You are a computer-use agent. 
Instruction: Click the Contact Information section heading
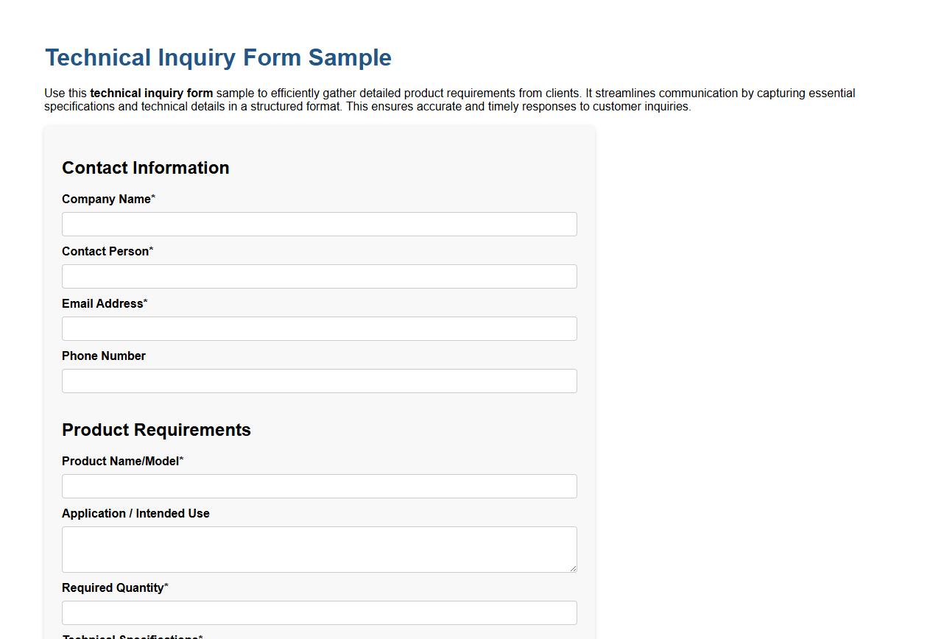(145, 168)
